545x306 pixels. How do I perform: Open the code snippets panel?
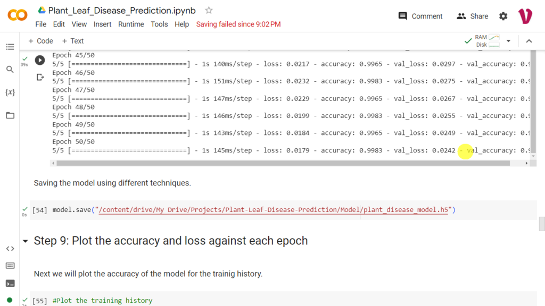coord(10,249)
